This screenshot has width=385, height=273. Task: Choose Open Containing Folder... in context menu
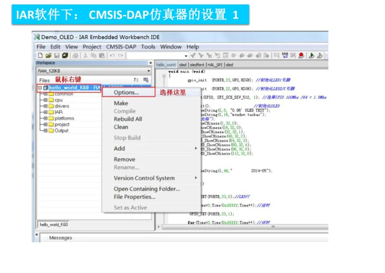coord(152,189)
